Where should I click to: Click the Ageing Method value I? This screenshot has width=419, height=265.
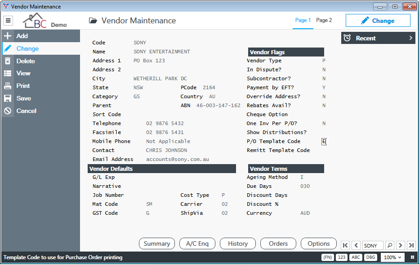point(302,177)
